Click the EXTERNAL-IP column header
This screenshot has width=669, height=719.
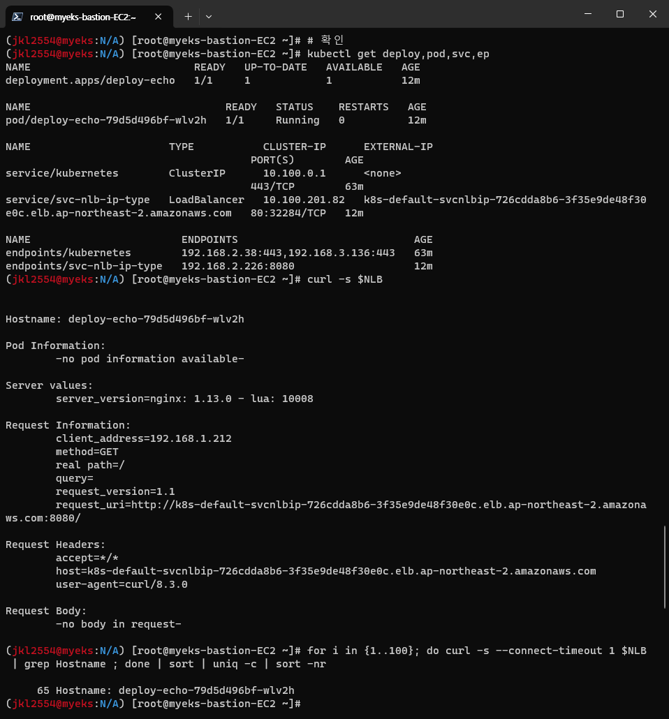coord(398,147)
